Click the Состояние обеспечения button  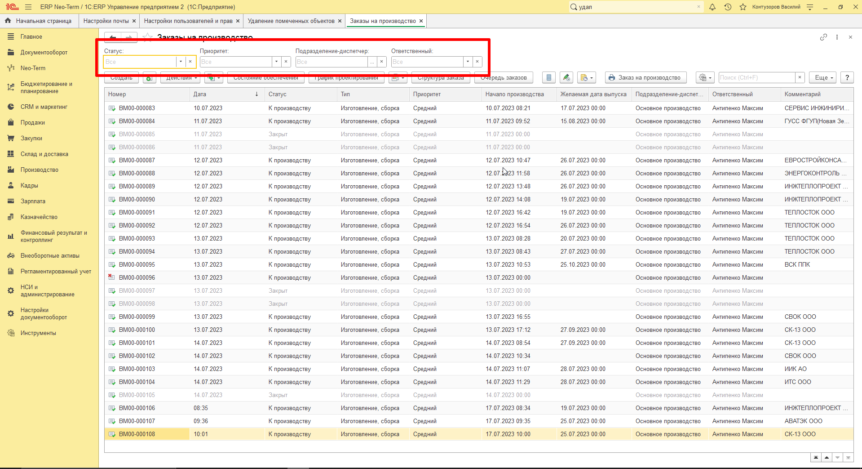click(x=266, y=78)
